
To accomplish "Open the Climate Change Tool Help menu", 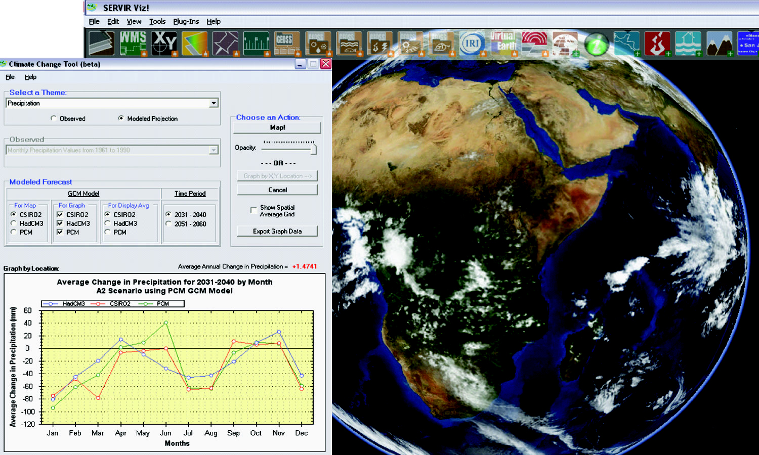I will click(30, 77).
